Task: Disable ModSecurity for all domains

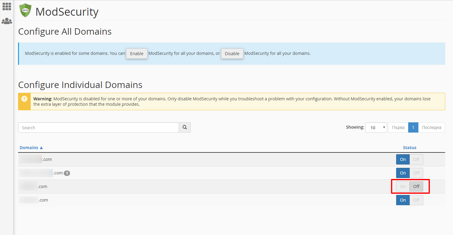Action: (x=232, y=54)
